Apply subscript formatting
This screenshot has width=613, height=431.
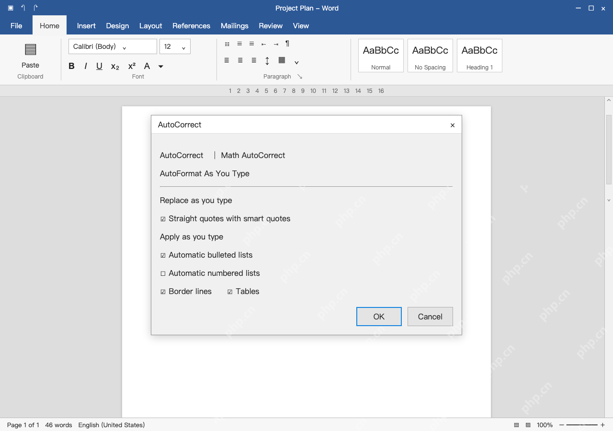(115, 67)
